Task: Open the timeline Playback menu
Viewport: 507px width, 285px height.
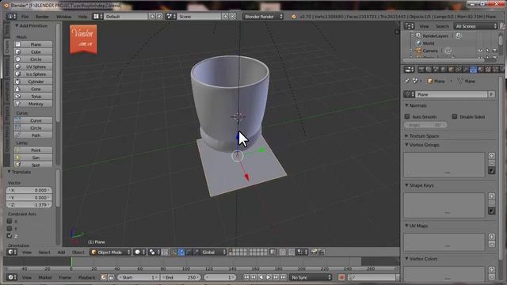Action: pyautogui.click(x=86, y=277)
